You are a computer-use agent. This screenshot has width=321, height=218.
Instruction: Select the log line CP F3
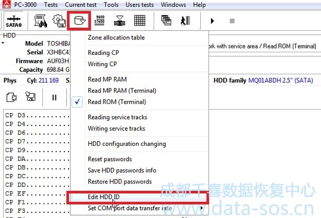click(38, 211)
